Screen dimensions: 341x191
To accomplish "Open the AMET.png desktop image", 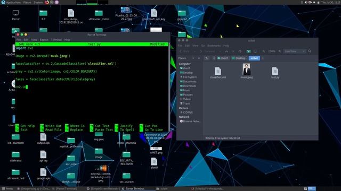I will click(x=156, y=150).
